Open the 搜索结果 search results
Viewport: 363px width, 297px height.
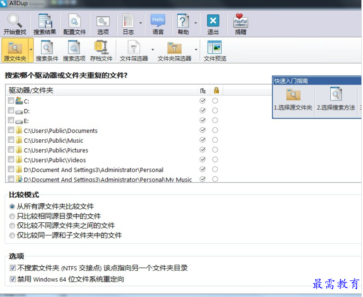coord(45,24)
